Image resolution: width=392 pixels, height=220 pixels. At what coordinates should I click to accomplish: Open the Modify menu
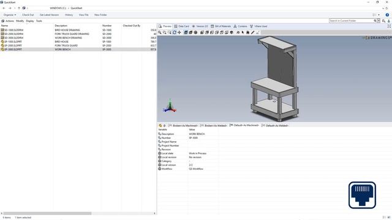tap(20, 21)
